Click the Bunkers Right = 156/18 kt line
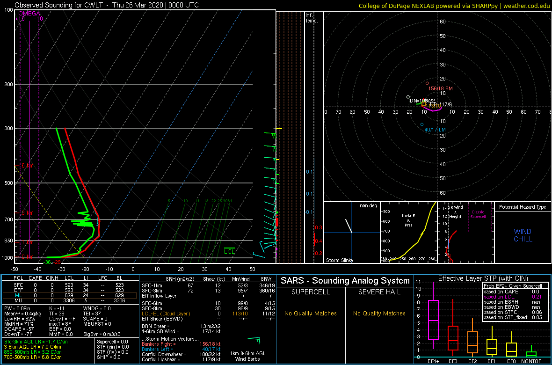 point(182,344)
